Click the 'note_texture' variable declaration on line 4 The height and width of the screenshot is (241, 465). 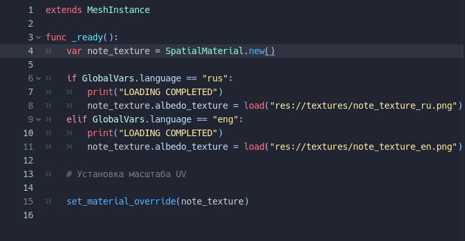coord(119,51)
